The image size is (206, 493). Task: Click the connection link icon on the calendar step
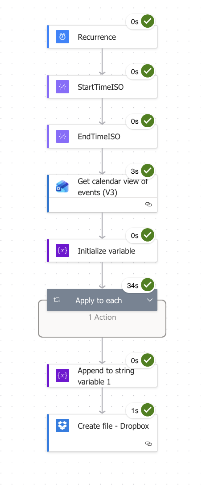point(149,205)
